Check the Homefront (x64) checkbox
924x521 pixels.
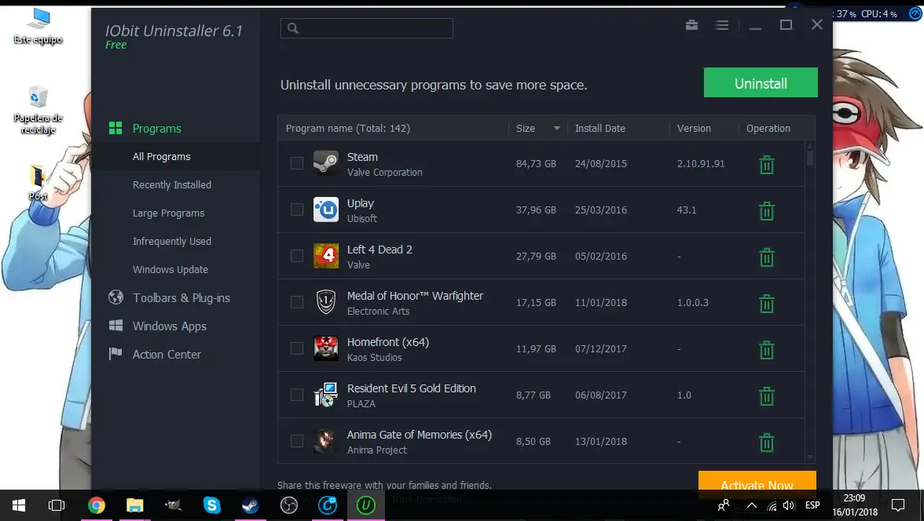(297, 348)
